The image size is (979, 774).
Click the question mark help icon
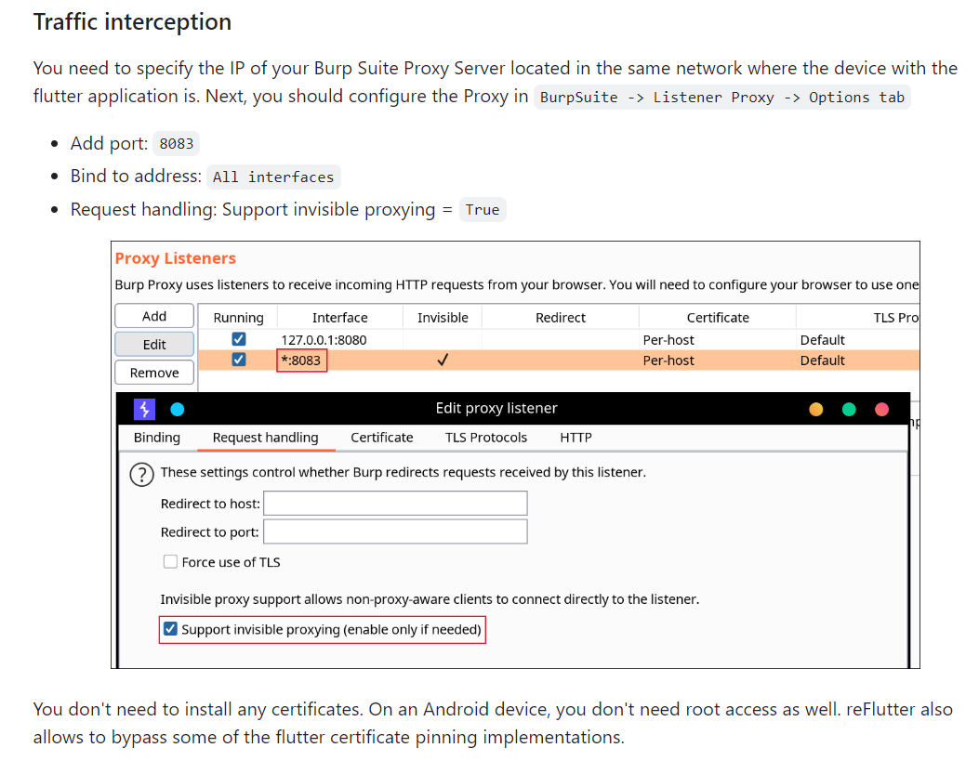point(141,475)
